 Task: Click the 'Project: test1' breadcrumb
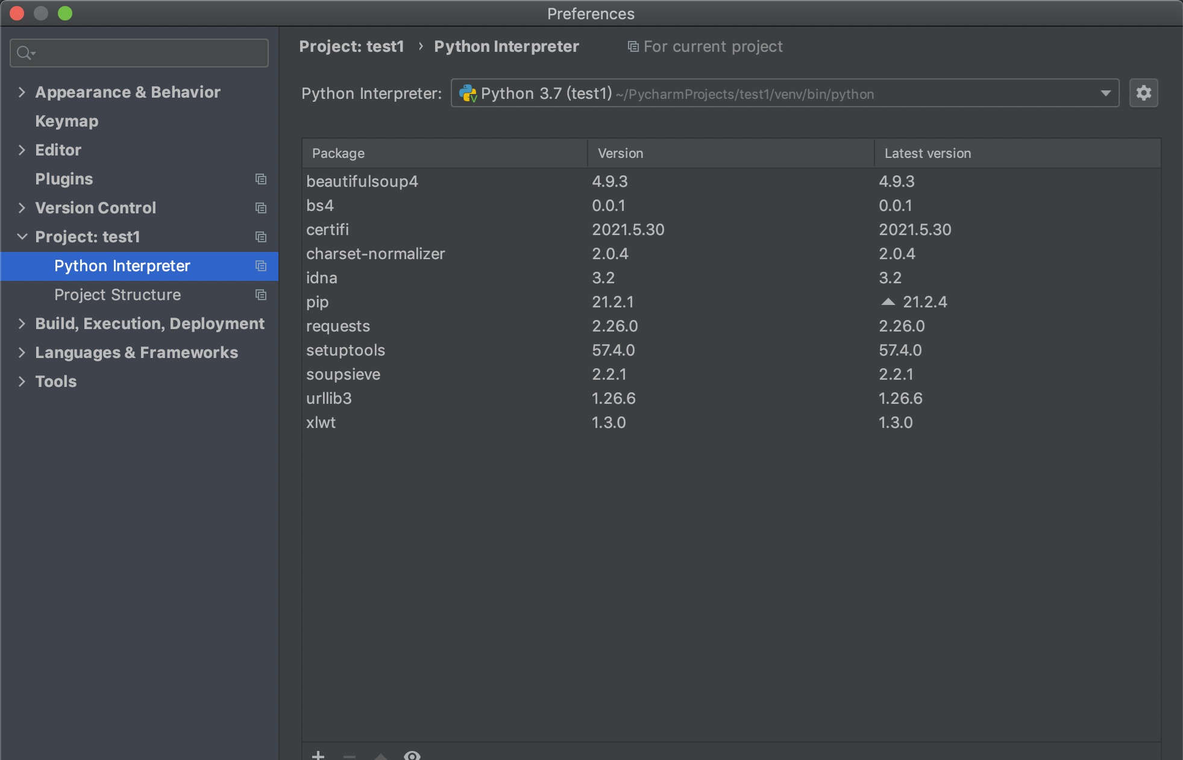pos(351,46)
